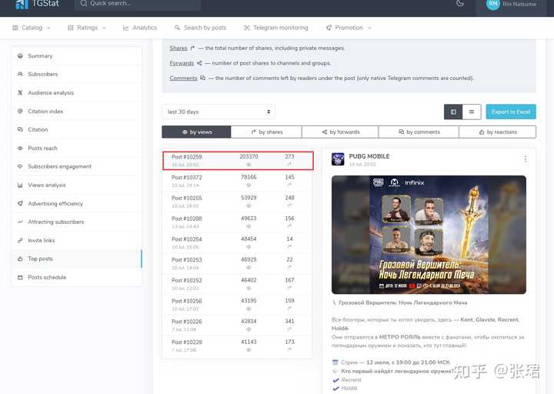Select Post #10252 row
Screen dimensions: 554x394
pyautogui.click(x=237, y=284)
